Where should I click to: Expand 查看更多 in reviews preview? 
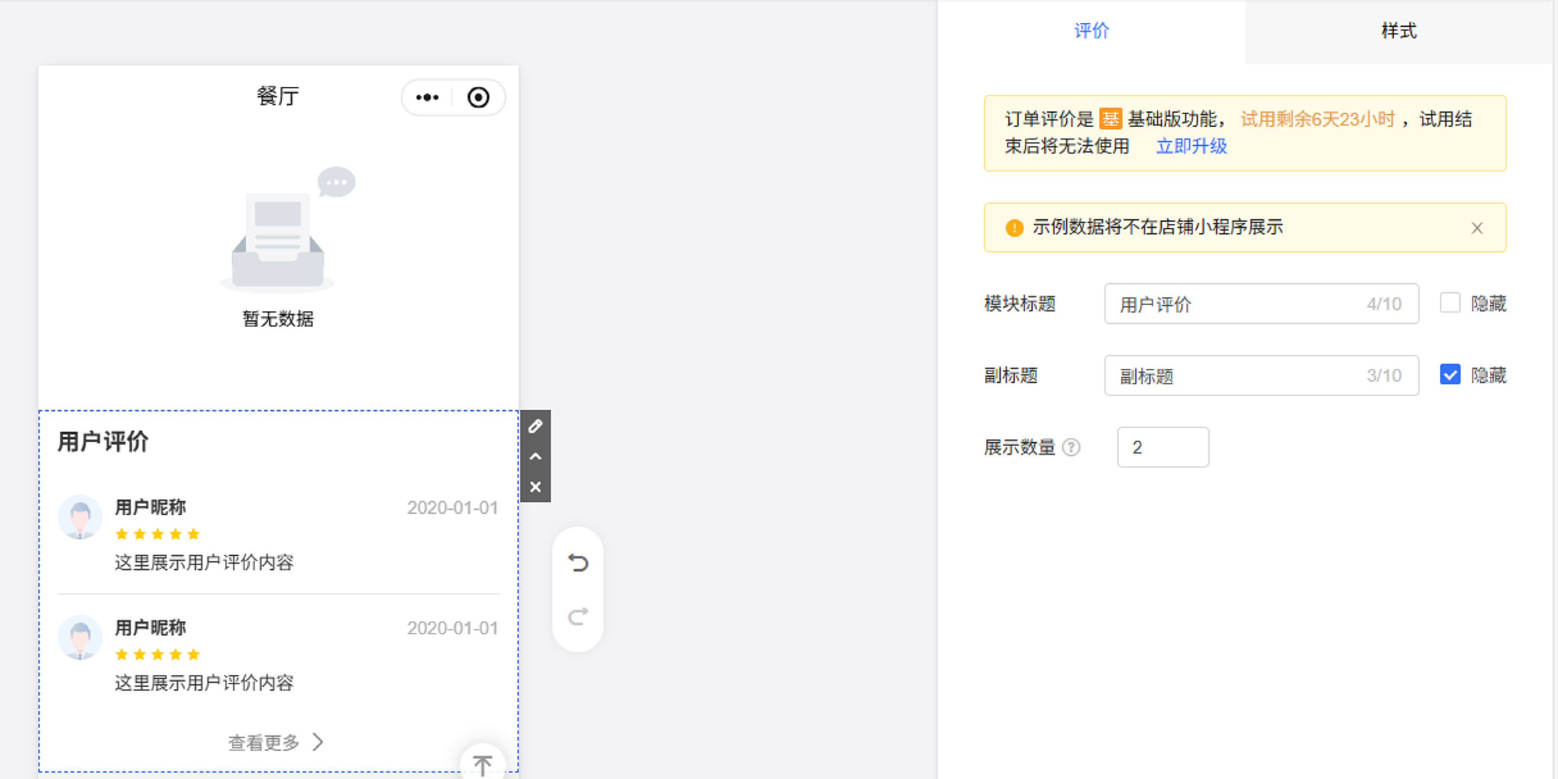click(275, 742)
